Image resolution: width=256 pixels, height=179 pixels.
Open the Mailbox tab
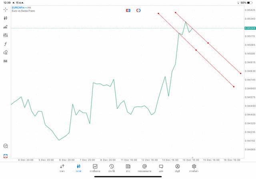[144, 168]
